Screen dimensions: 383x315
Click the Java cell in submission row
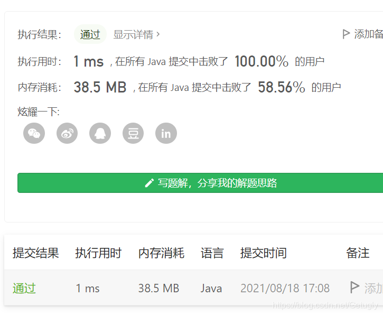211,289
